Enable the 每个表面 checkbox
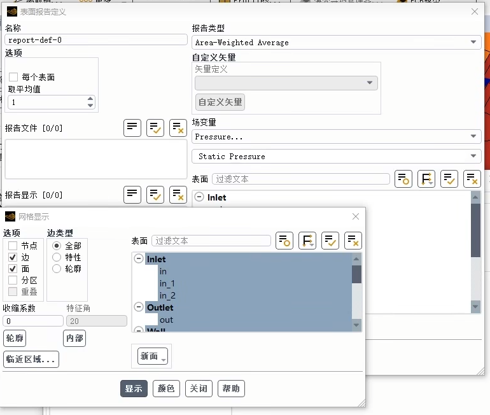The height and width of the screenshot is (415, 490). [x=13, y=77]
